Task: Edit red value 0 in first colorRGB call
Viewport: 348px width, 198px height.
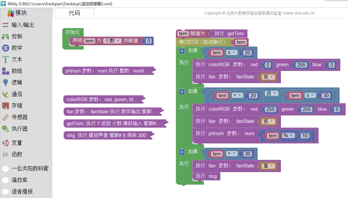Action: [x=268, y=65]
